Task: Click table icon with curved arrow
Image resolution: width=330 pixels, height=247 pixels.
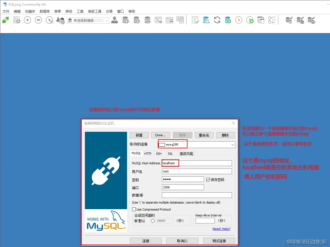Action: click(159, 20)
